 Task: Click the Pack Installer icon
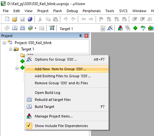[x=150, y=28]
